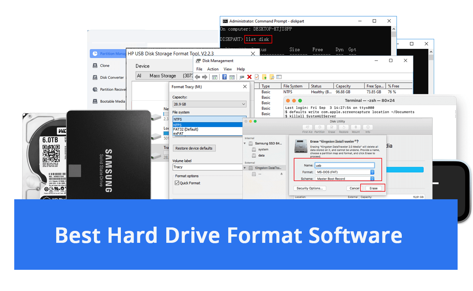Click Security Options button in Erase dialog
473x291 pixels.
click(310, 188)
